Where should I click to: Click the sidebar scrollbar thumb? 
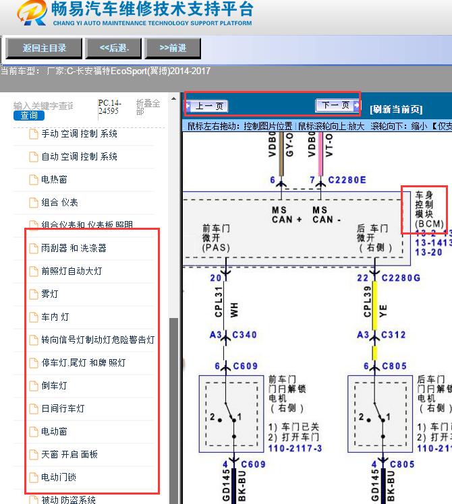click(x=173, y=411)
